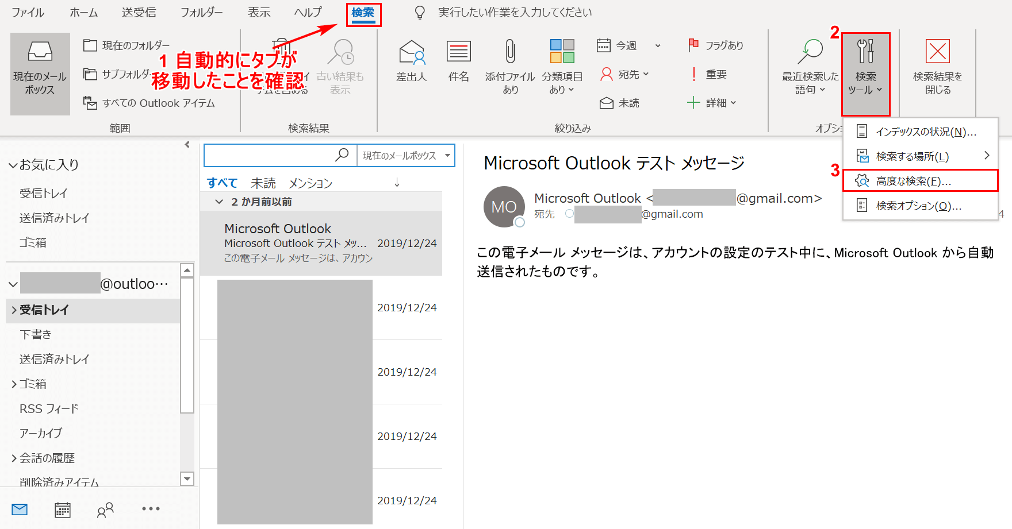Filter search by subject (件名)
This screenshot has height=529, width=1012.
pyautogui.click(x=459, y=62)
